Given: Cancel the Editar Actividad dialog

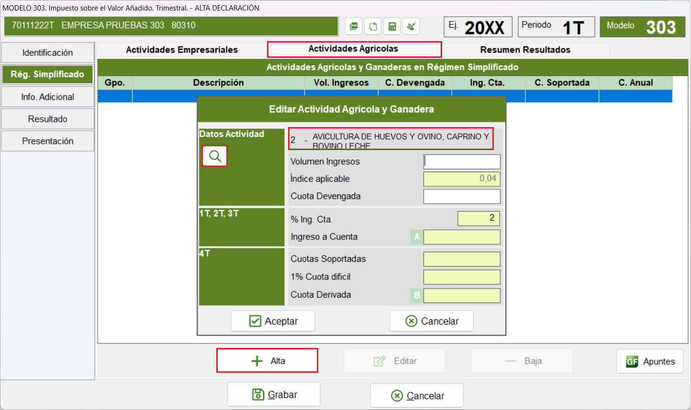Looking at the screenshot, I should [431, 321].
